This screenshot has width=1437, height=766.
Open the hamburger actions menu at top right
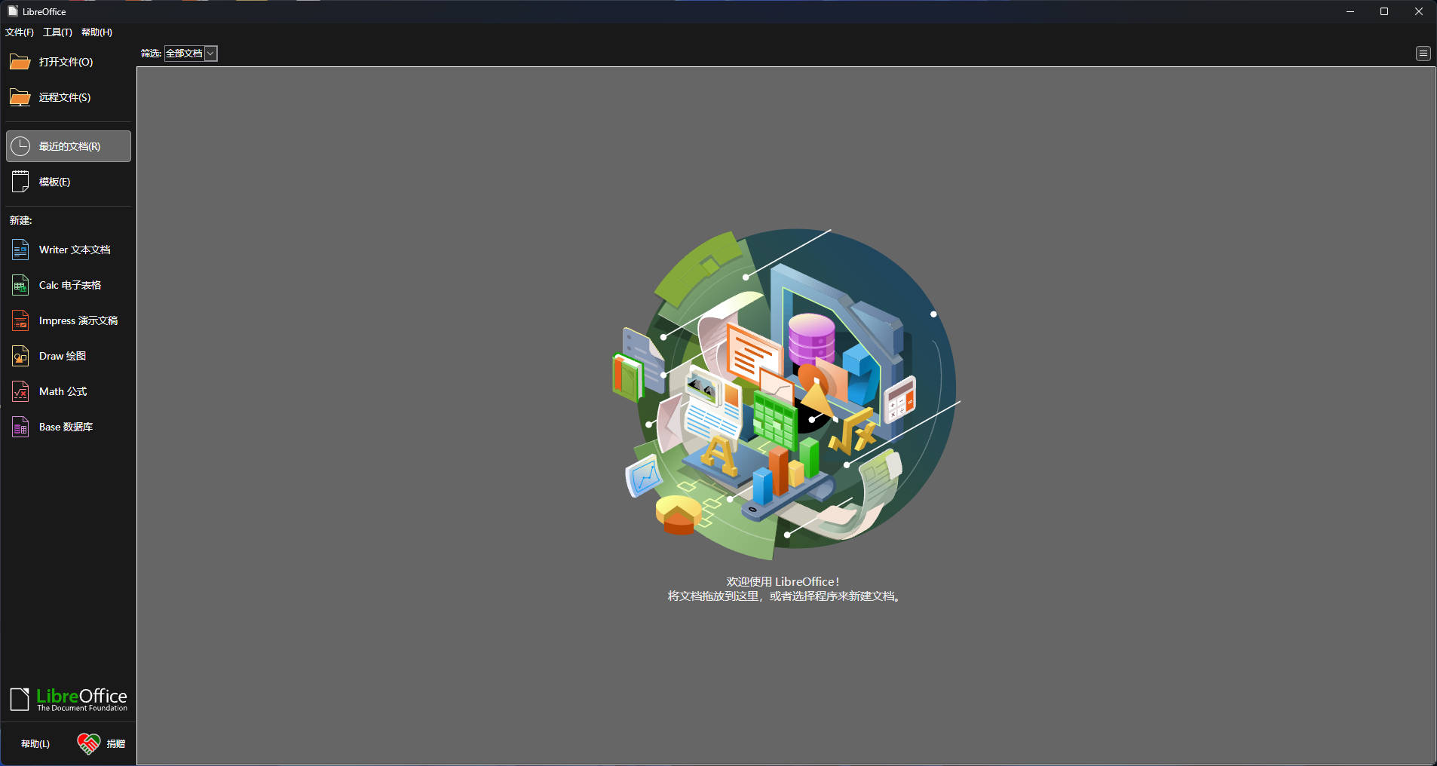pos(1423,54)
